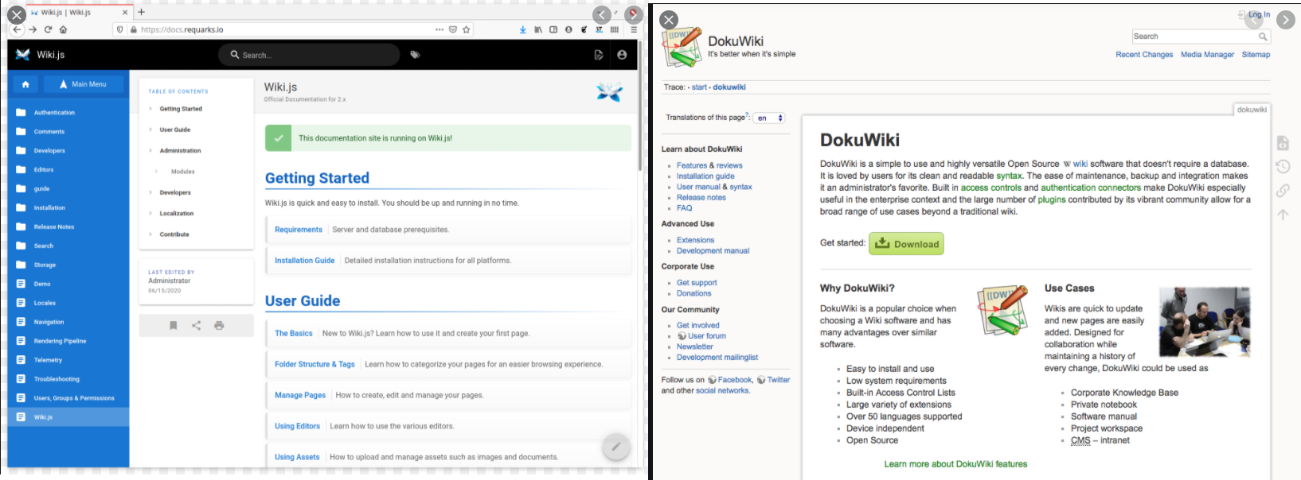Click the DokuWiki search input field
The width and height of the screenshot is (1301, 480).
point(1194,37)
